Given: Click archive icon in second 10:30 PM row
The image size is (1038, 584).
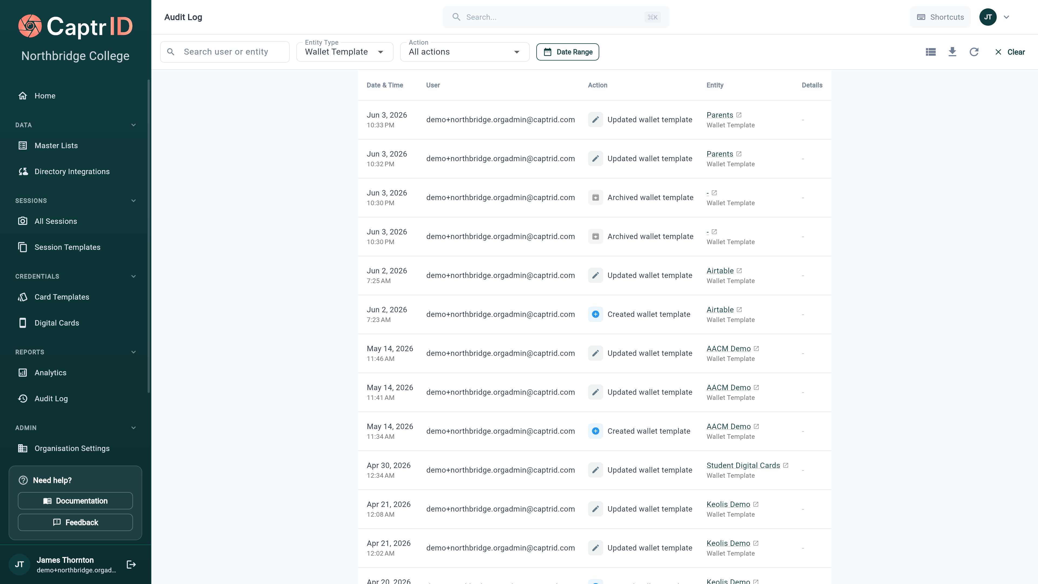Looking at the screenshot, I should (595, 237).
